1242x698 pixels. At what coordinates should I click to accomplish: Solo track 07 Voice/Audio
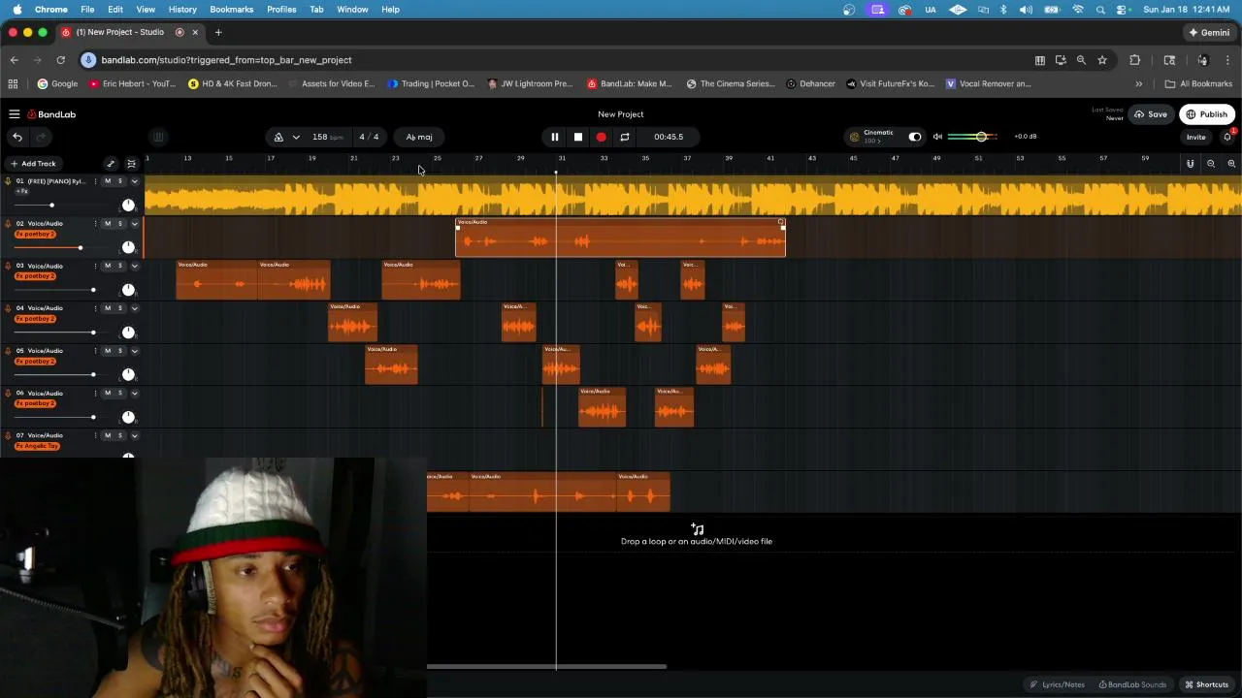coord(120,435)
